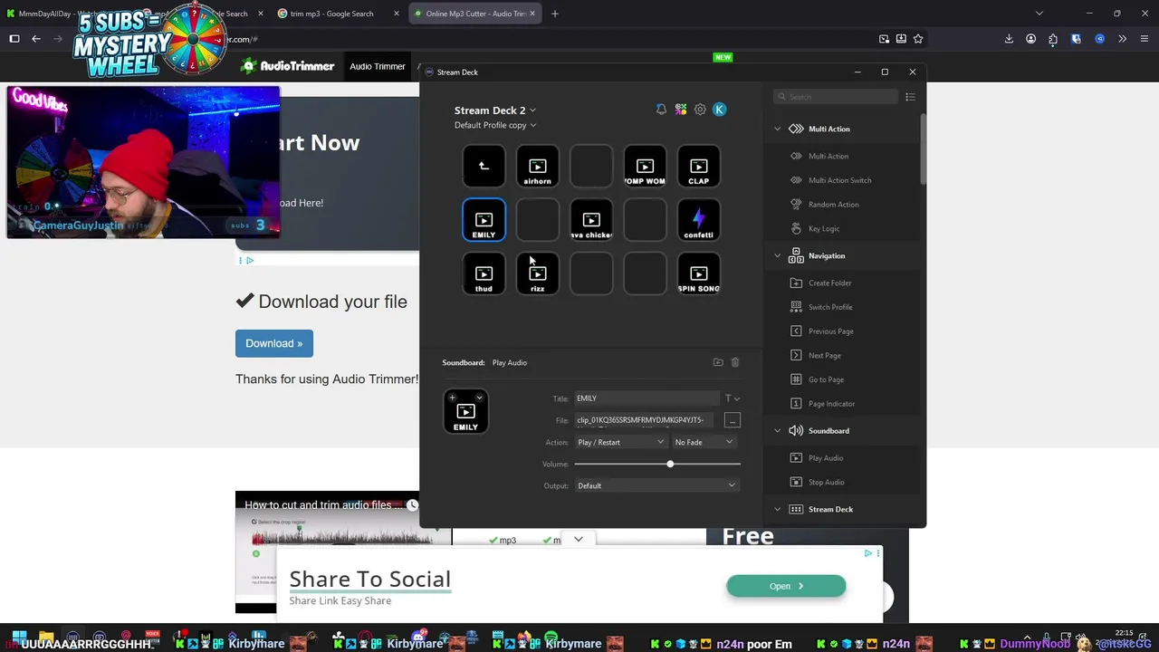
Task: Click the action Search box
Action: pyautogui.click(x=836, y=97)
